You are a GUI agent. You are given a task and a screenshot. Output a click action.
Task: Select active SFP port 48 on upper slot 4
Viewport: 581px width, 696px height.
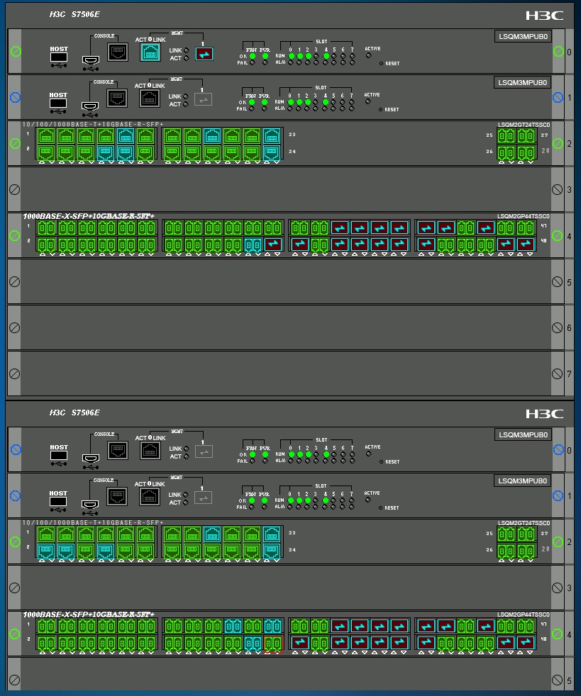[526, 245]
